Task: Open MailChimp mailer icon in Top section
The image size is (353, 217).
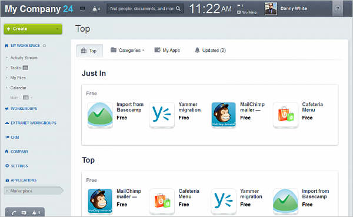Action: click(x=100, y=201)
